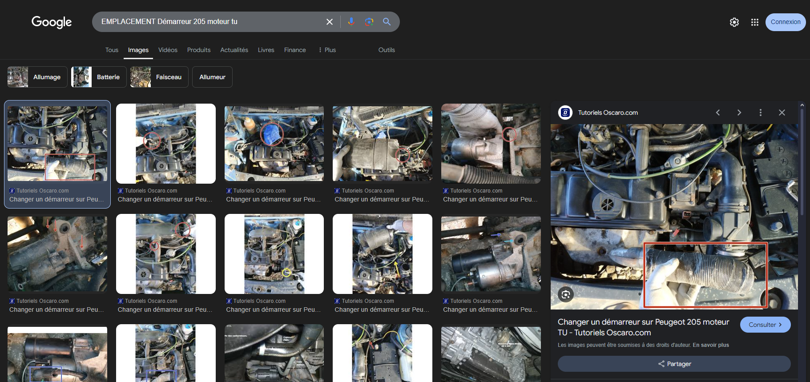Open the first-row thumbnail with the blue cloth circled
This screenshot has height=382, width=810.
(274, 144)
